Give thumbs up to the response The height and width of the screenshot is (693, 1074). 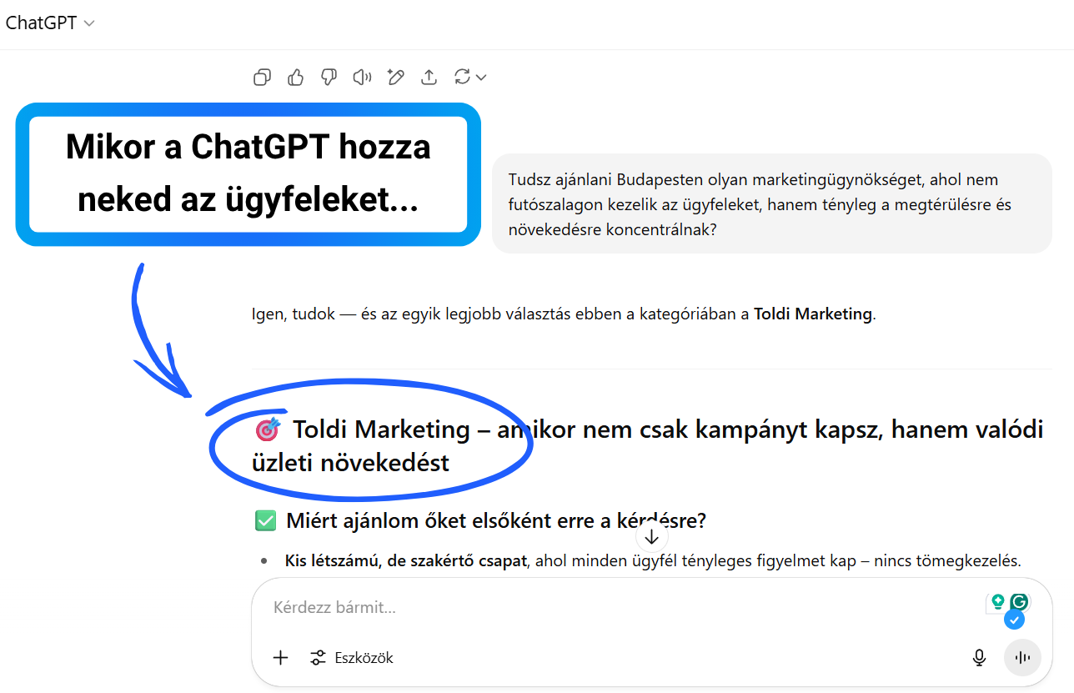(x=295, y=78)
